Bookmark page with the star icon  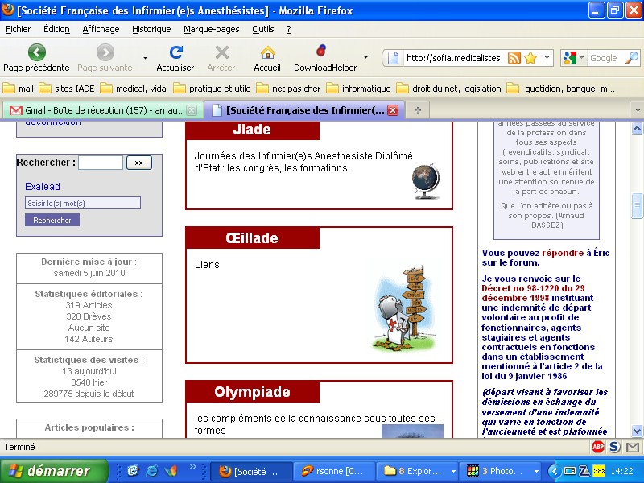tap(530, 58)
